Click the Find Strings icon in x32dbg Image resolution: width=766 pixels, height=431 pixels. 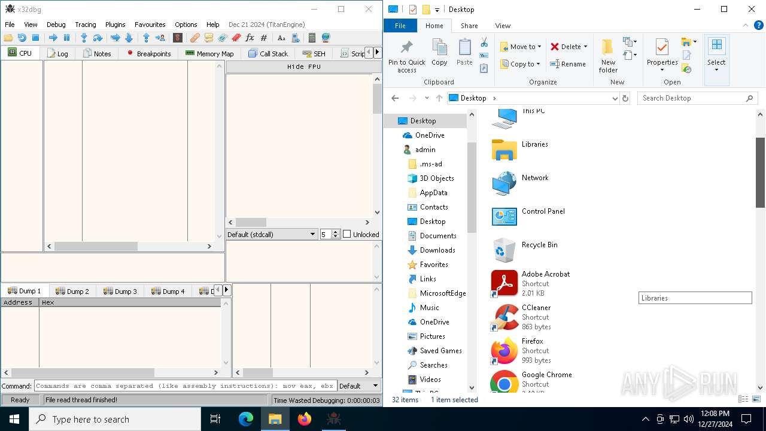click(281, 38)
